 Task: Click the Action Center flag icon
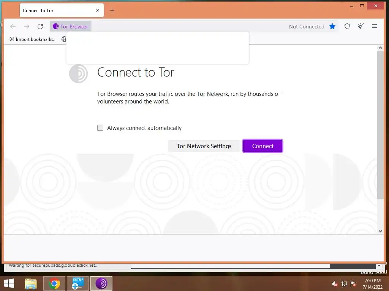point(353,284)
